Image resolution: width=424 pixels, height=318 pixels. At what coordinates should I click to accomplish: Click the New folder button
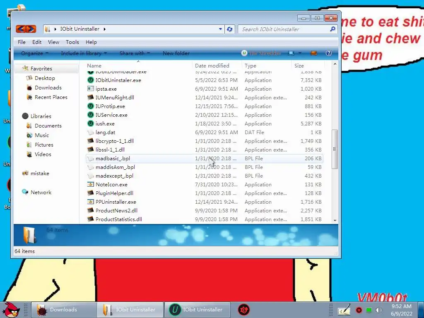point(176,53)
